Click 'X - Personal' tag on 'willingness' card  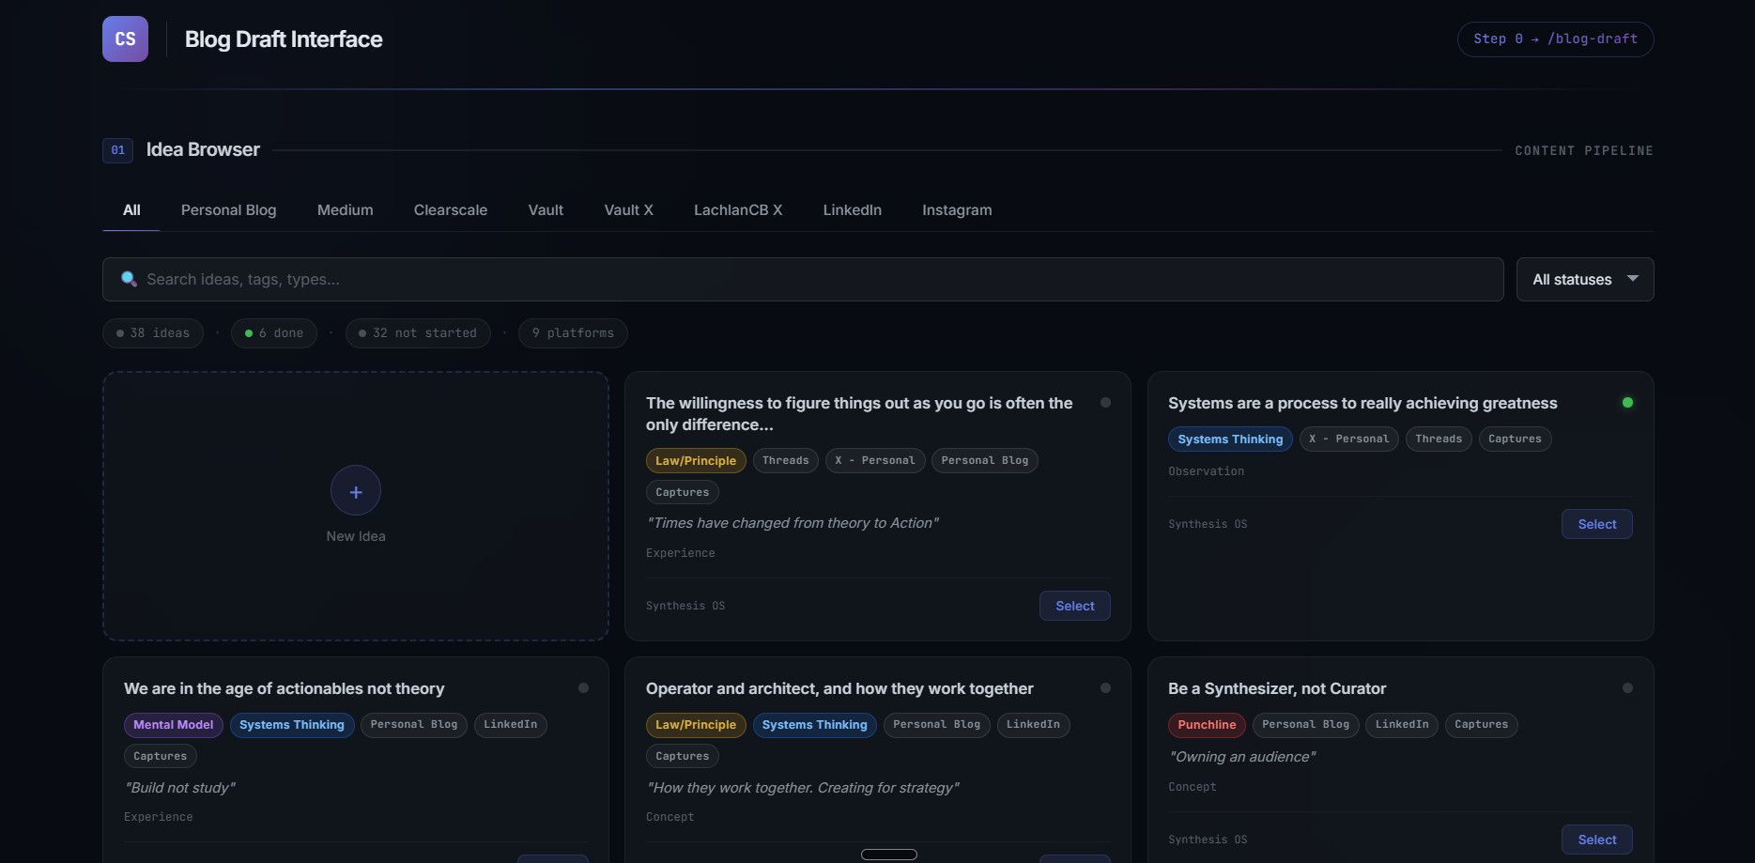875,461
